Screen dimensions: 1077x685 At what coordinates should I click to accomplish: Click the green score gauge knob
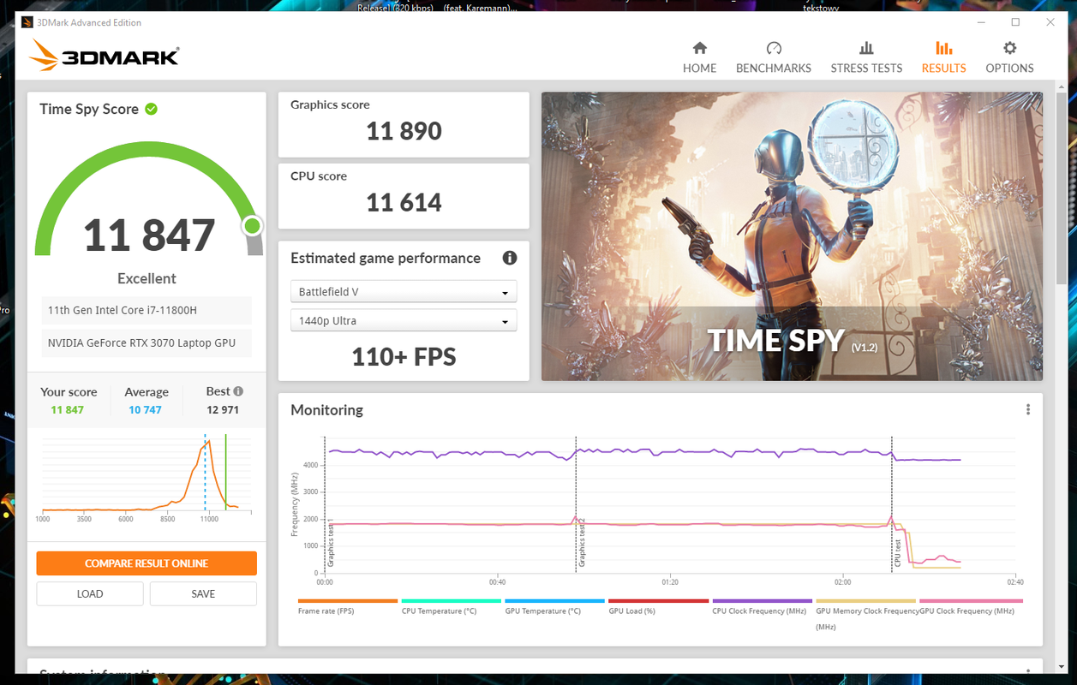pyautogui.click(x=252, y=226)
